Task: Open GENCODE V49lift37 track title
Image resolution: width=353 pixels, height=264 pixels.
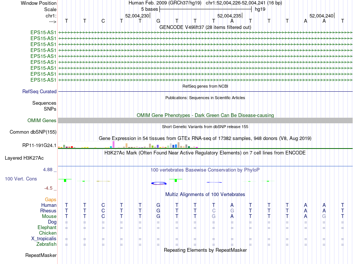Action: (x=205, y=27)
